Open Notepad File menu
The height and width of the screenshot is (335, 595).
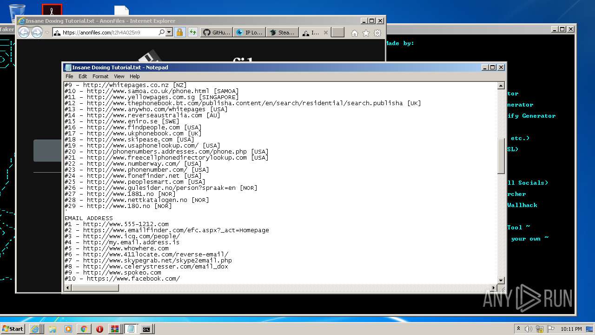click(69, 76)
